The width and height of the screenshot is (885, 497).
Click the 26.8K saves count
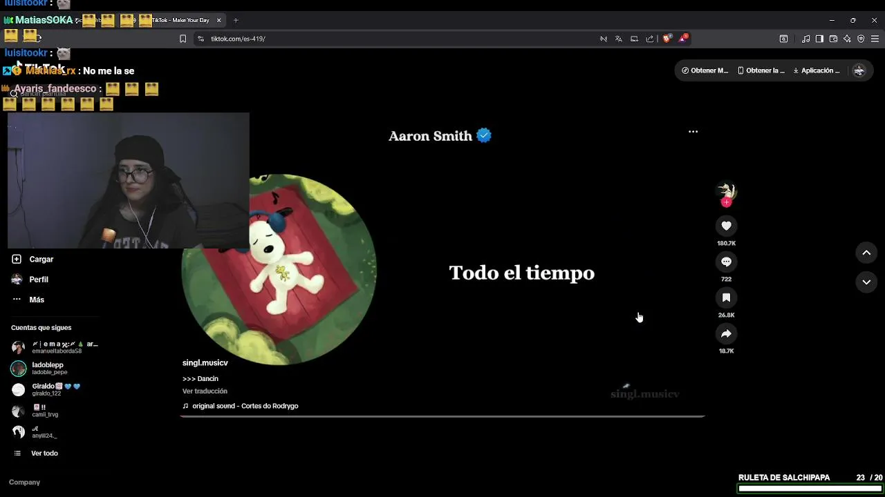coord(726,315)
